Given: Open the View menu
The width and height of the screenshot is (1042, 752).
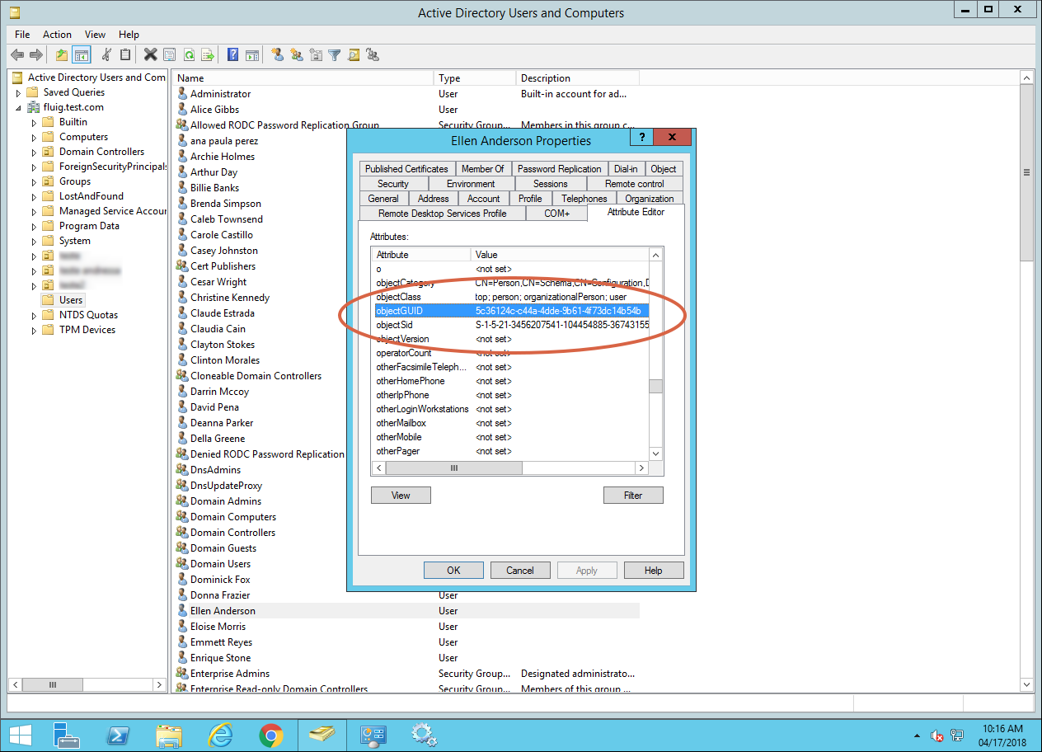Looking at the screenshot, I should [96, 35].
